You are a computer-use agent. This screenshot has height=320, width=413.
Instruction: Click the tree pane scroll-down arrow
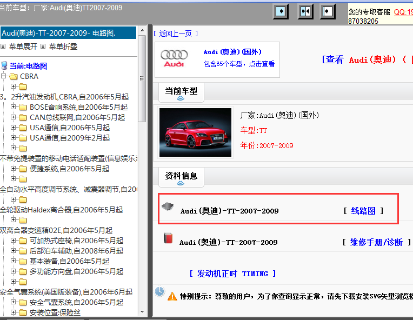[142, 312]
